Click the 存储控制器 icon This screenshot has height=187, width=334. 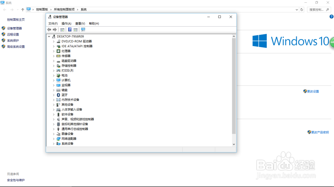point(58,66)
